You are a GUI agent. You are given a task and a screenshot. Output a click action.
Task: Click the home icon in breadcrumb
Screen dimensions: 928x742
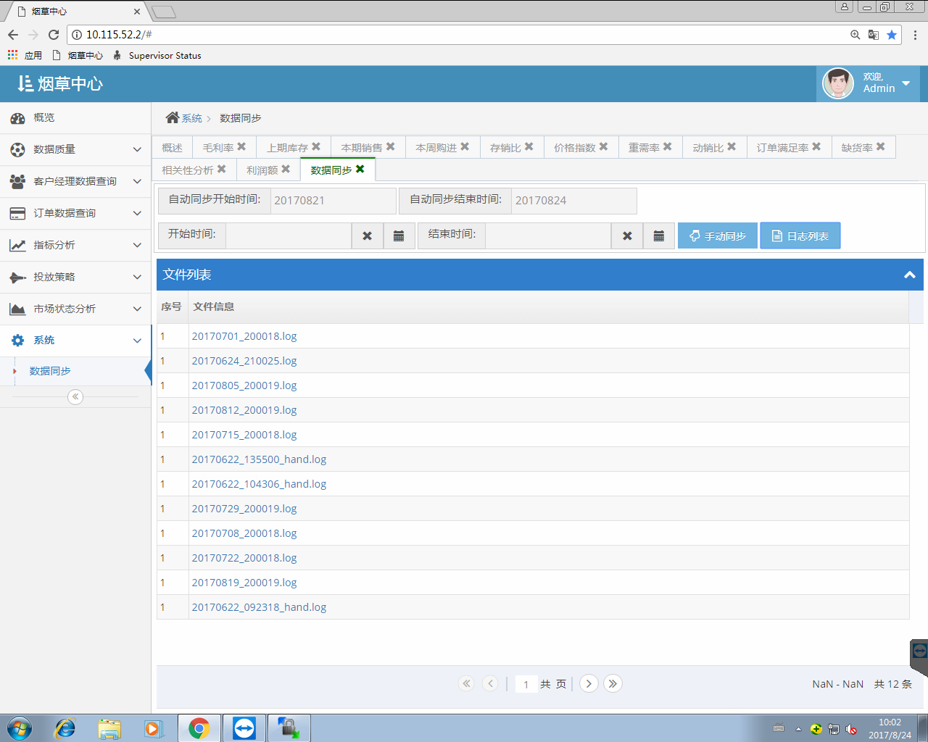coord(172,117)
